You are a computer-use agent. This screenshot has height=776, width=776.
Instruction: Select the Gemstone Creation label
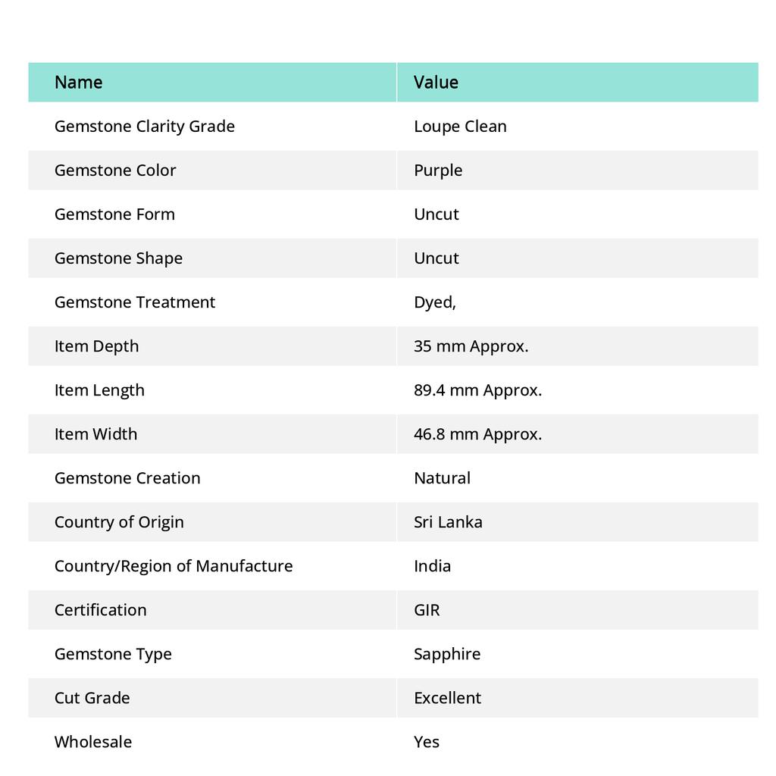point(127,478)
